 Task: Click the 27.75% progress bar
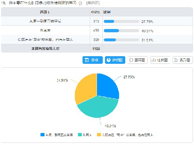122,21
